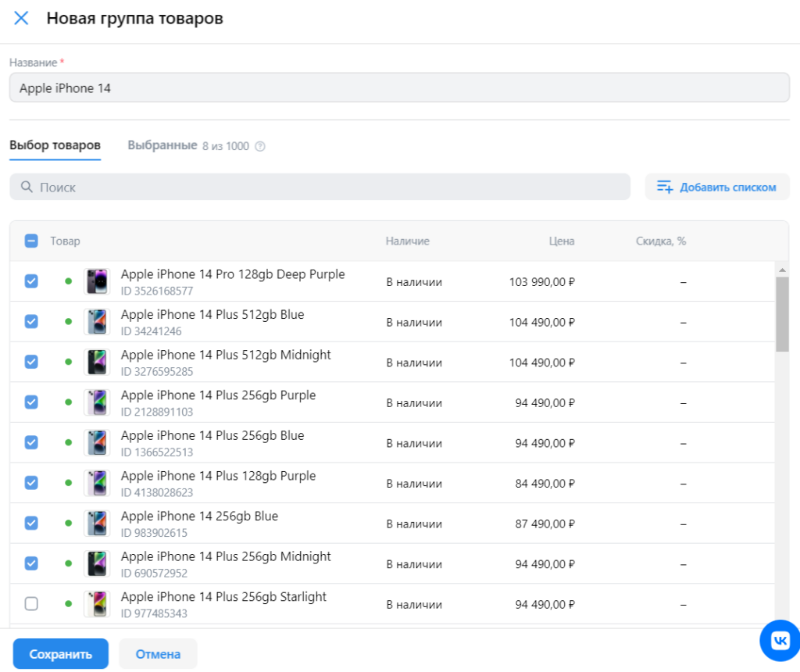Click the price 103 990,00 ₽

click(542, 281)
